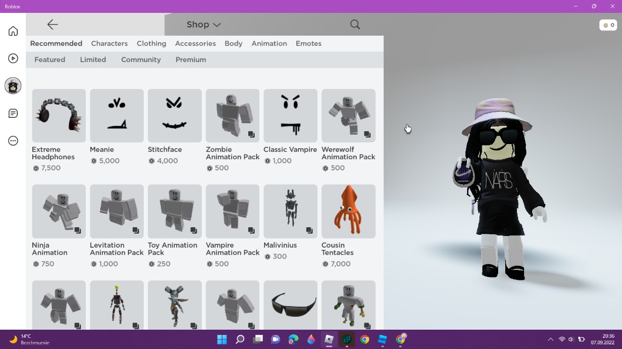The width and height of the screenshot is (622, 349).
Task: Open the More options ellipsis icon
Action: click(13, 141)
